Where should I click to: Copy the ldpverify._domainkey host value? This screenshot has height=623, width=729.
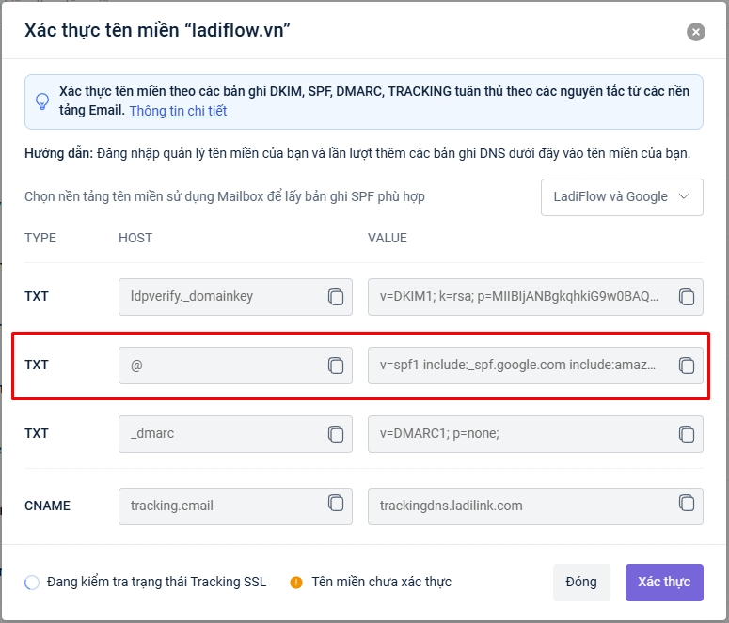click(336, 297)
